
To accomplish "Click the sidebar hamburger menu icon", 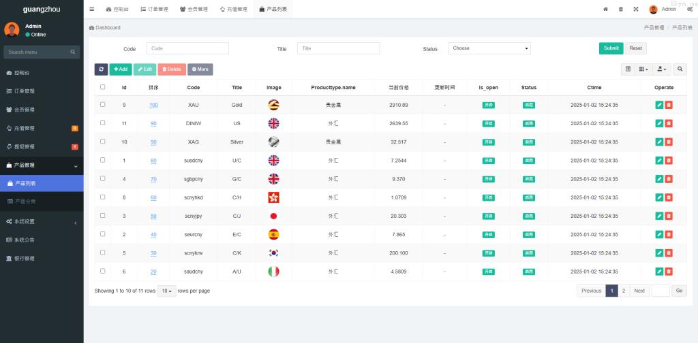I will click(x=92, y=9).
